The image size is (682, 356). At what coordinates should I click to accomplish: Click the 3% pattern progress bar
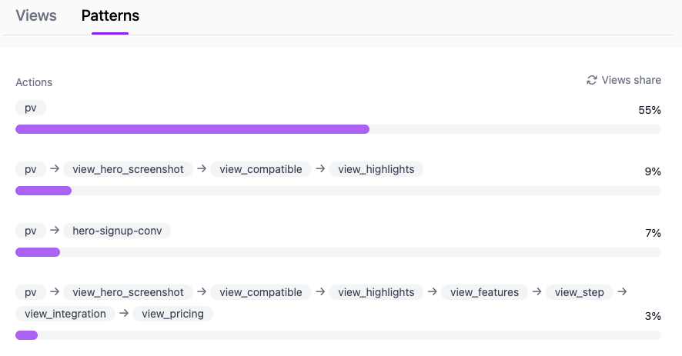pos(339,335)
